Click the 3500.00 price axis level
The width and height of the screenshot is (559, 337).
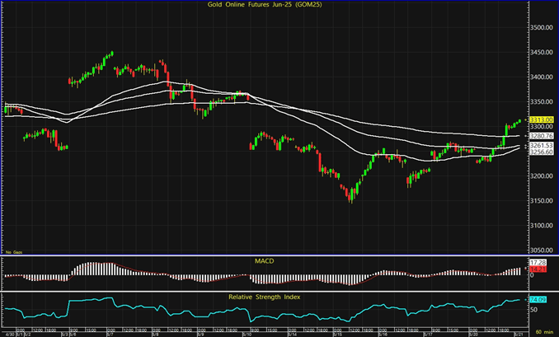pos(541,27)
